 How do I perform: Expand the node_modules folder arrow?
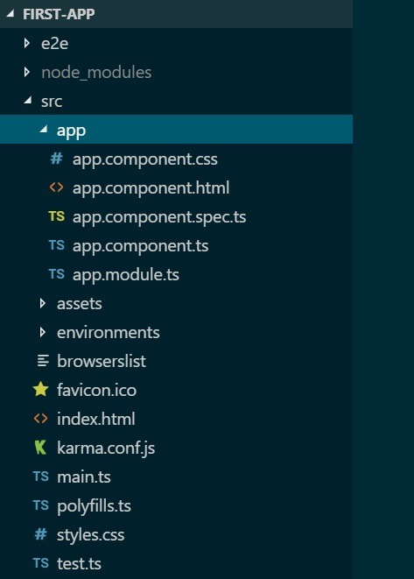pos(26,72)
